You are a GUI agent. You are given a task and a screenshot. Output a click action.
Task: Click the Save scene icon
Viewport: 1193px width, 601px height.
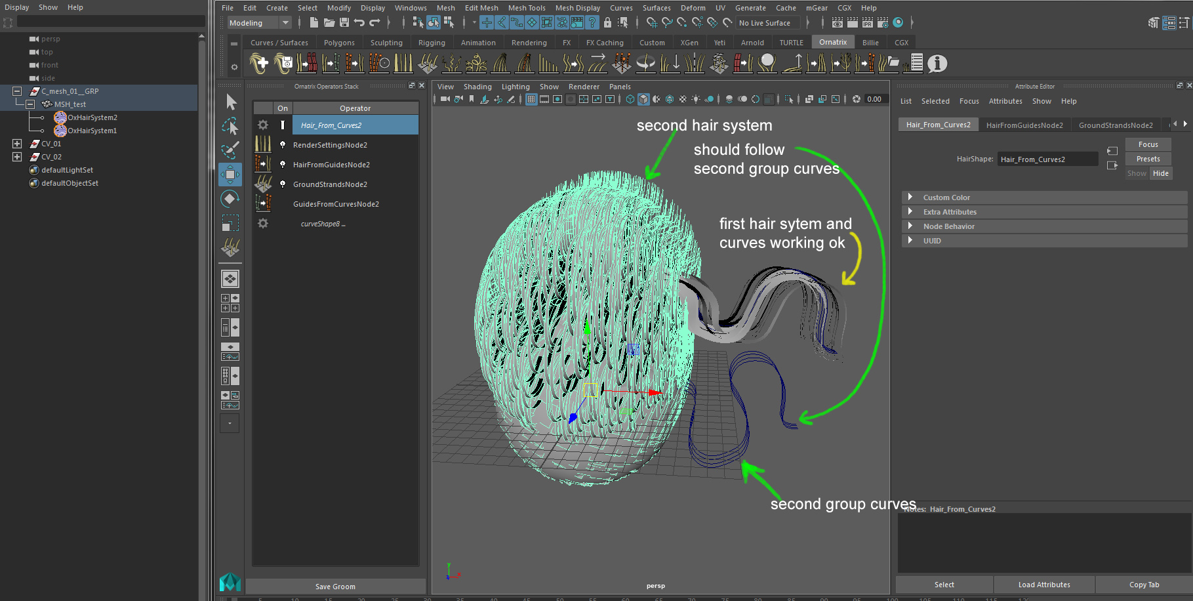pos(344,23)
